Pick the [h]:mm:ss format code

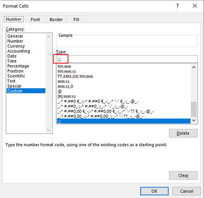(x=124, y=96)
